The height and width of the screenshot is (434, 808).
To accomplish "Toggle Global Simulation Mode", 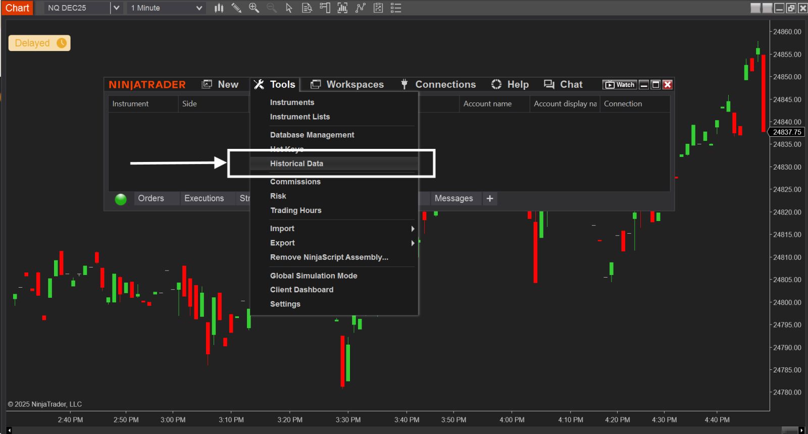I will (x=314, y=276).
